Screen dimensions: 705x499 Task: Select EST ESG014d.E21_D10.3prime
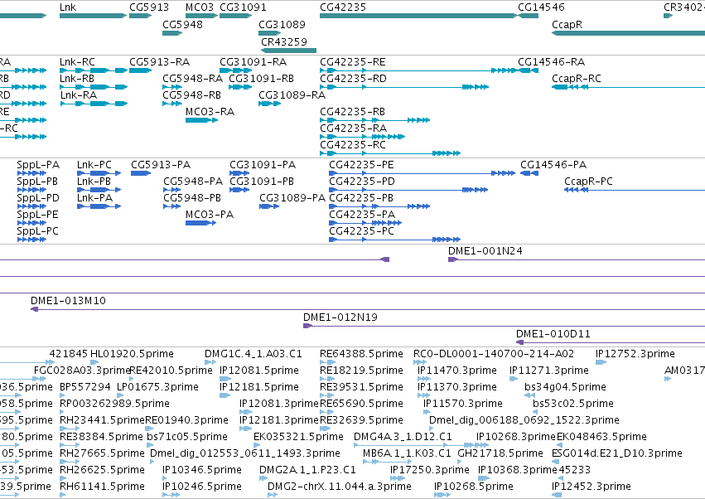pos(617,453)
